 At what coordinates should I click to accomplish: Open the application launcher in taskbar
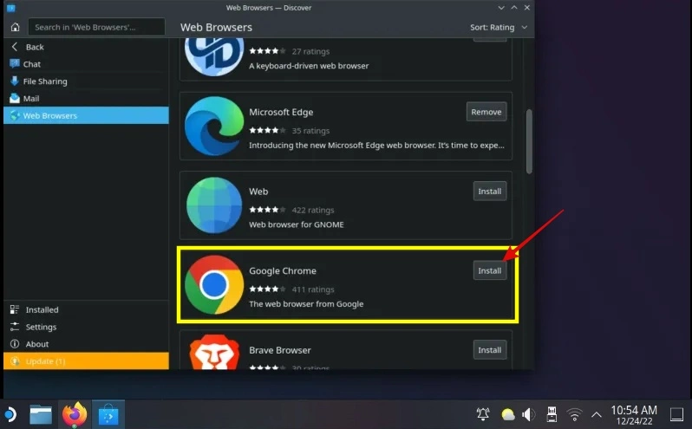[x=10, y=415]
